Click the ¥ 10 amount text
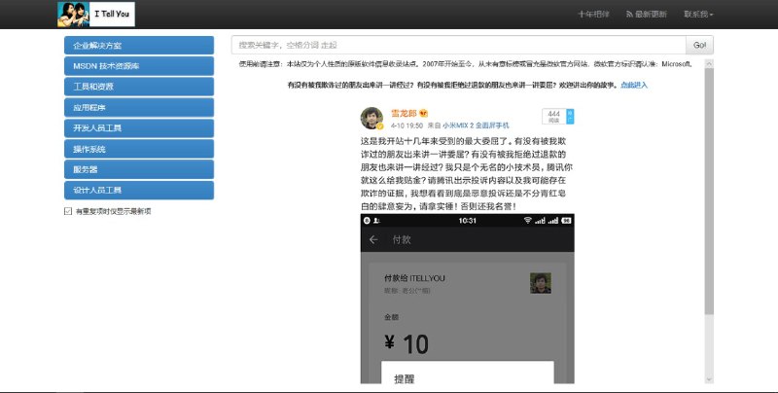 click(407, 344)
